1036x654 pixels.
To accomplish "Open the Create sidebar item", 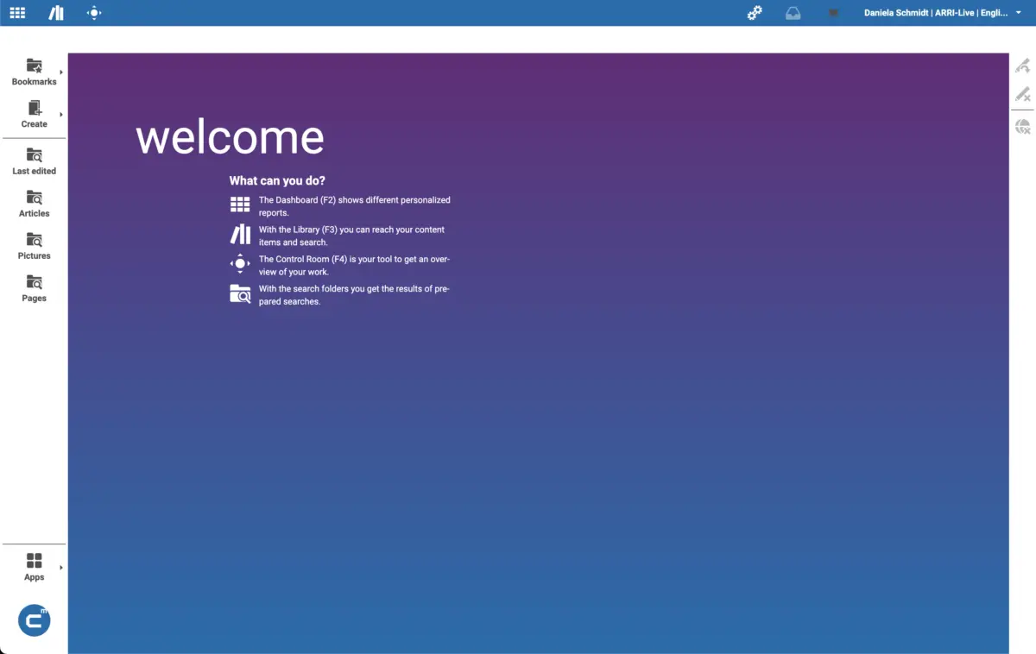I will [34, 115].
